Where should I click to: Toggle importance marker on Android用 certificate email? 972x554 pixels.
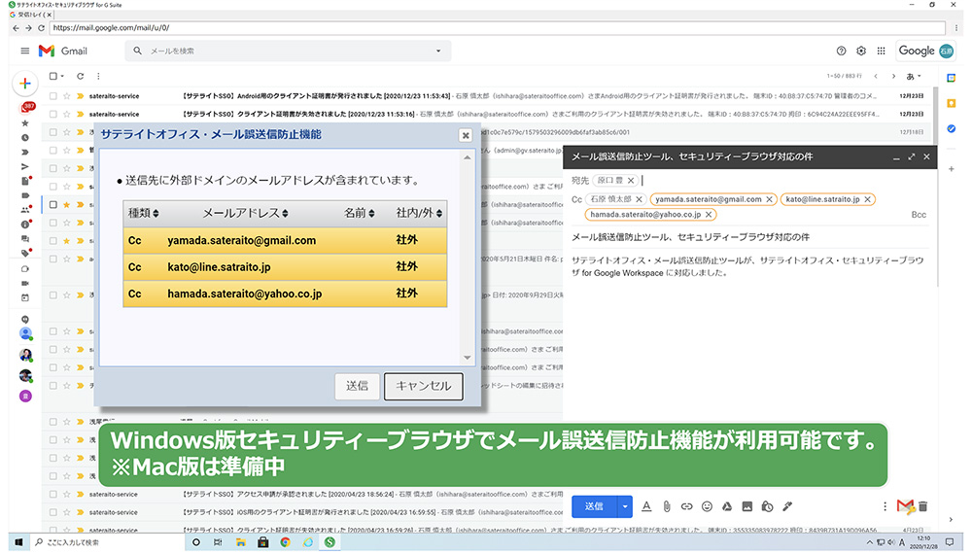click(80, 96)
